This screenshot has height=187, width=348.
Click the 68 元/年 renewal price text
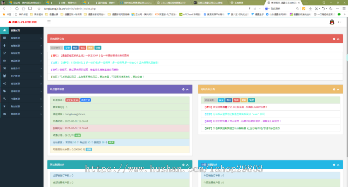click(69, 135)
